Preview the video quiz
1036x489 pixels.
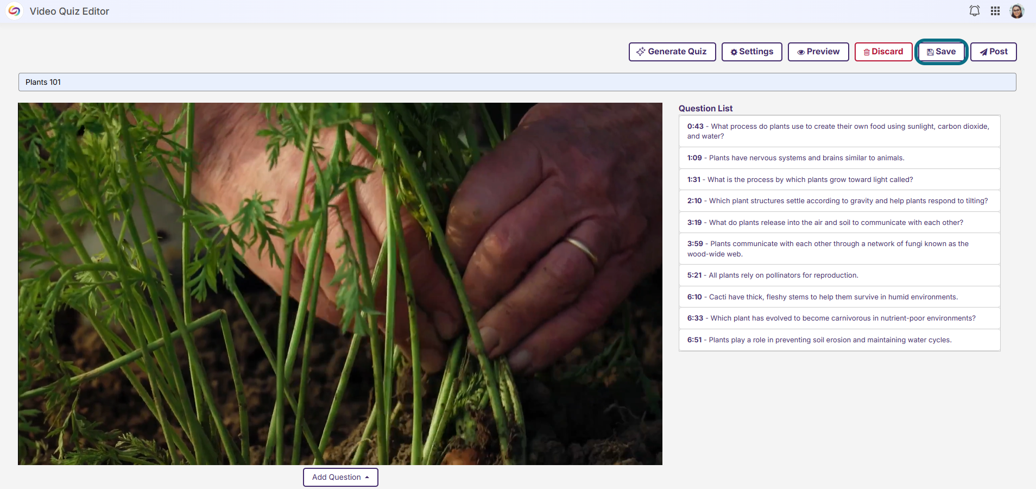[818, 52]
